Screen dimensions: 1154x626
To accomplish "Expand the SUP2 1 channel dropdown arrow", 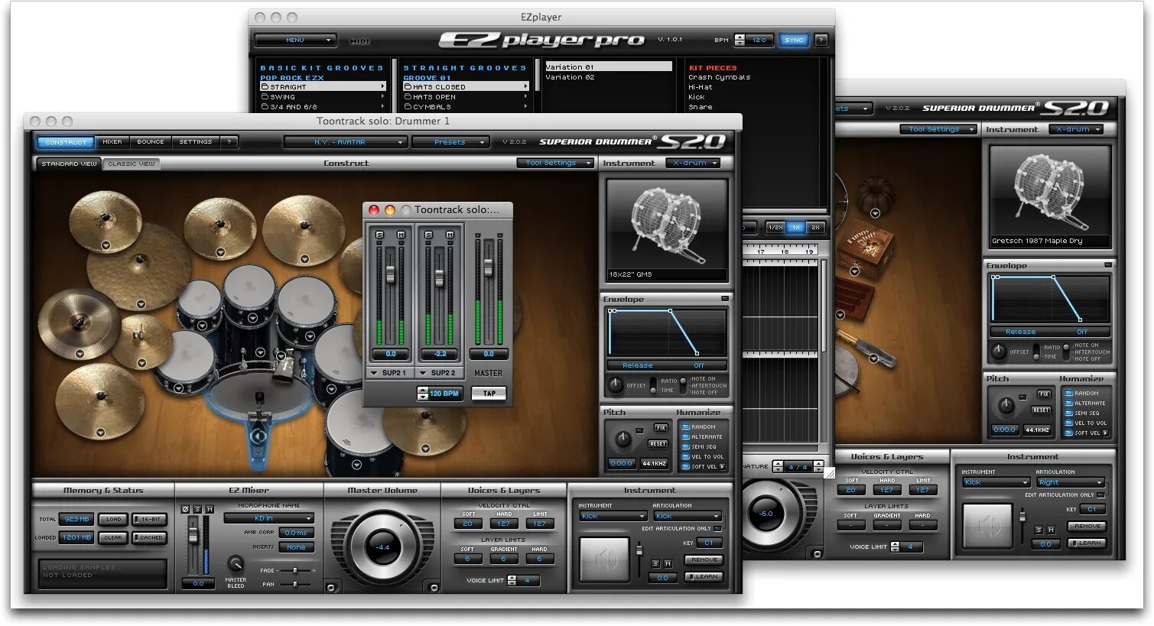I will 374,373.
